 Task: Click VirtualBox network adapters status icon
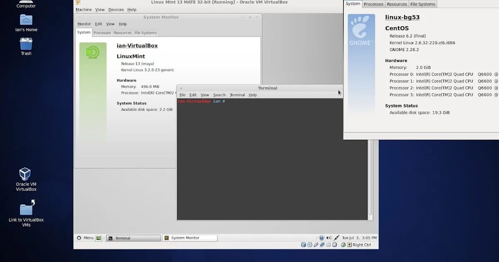pyautogui.click(x=322, y=245)
